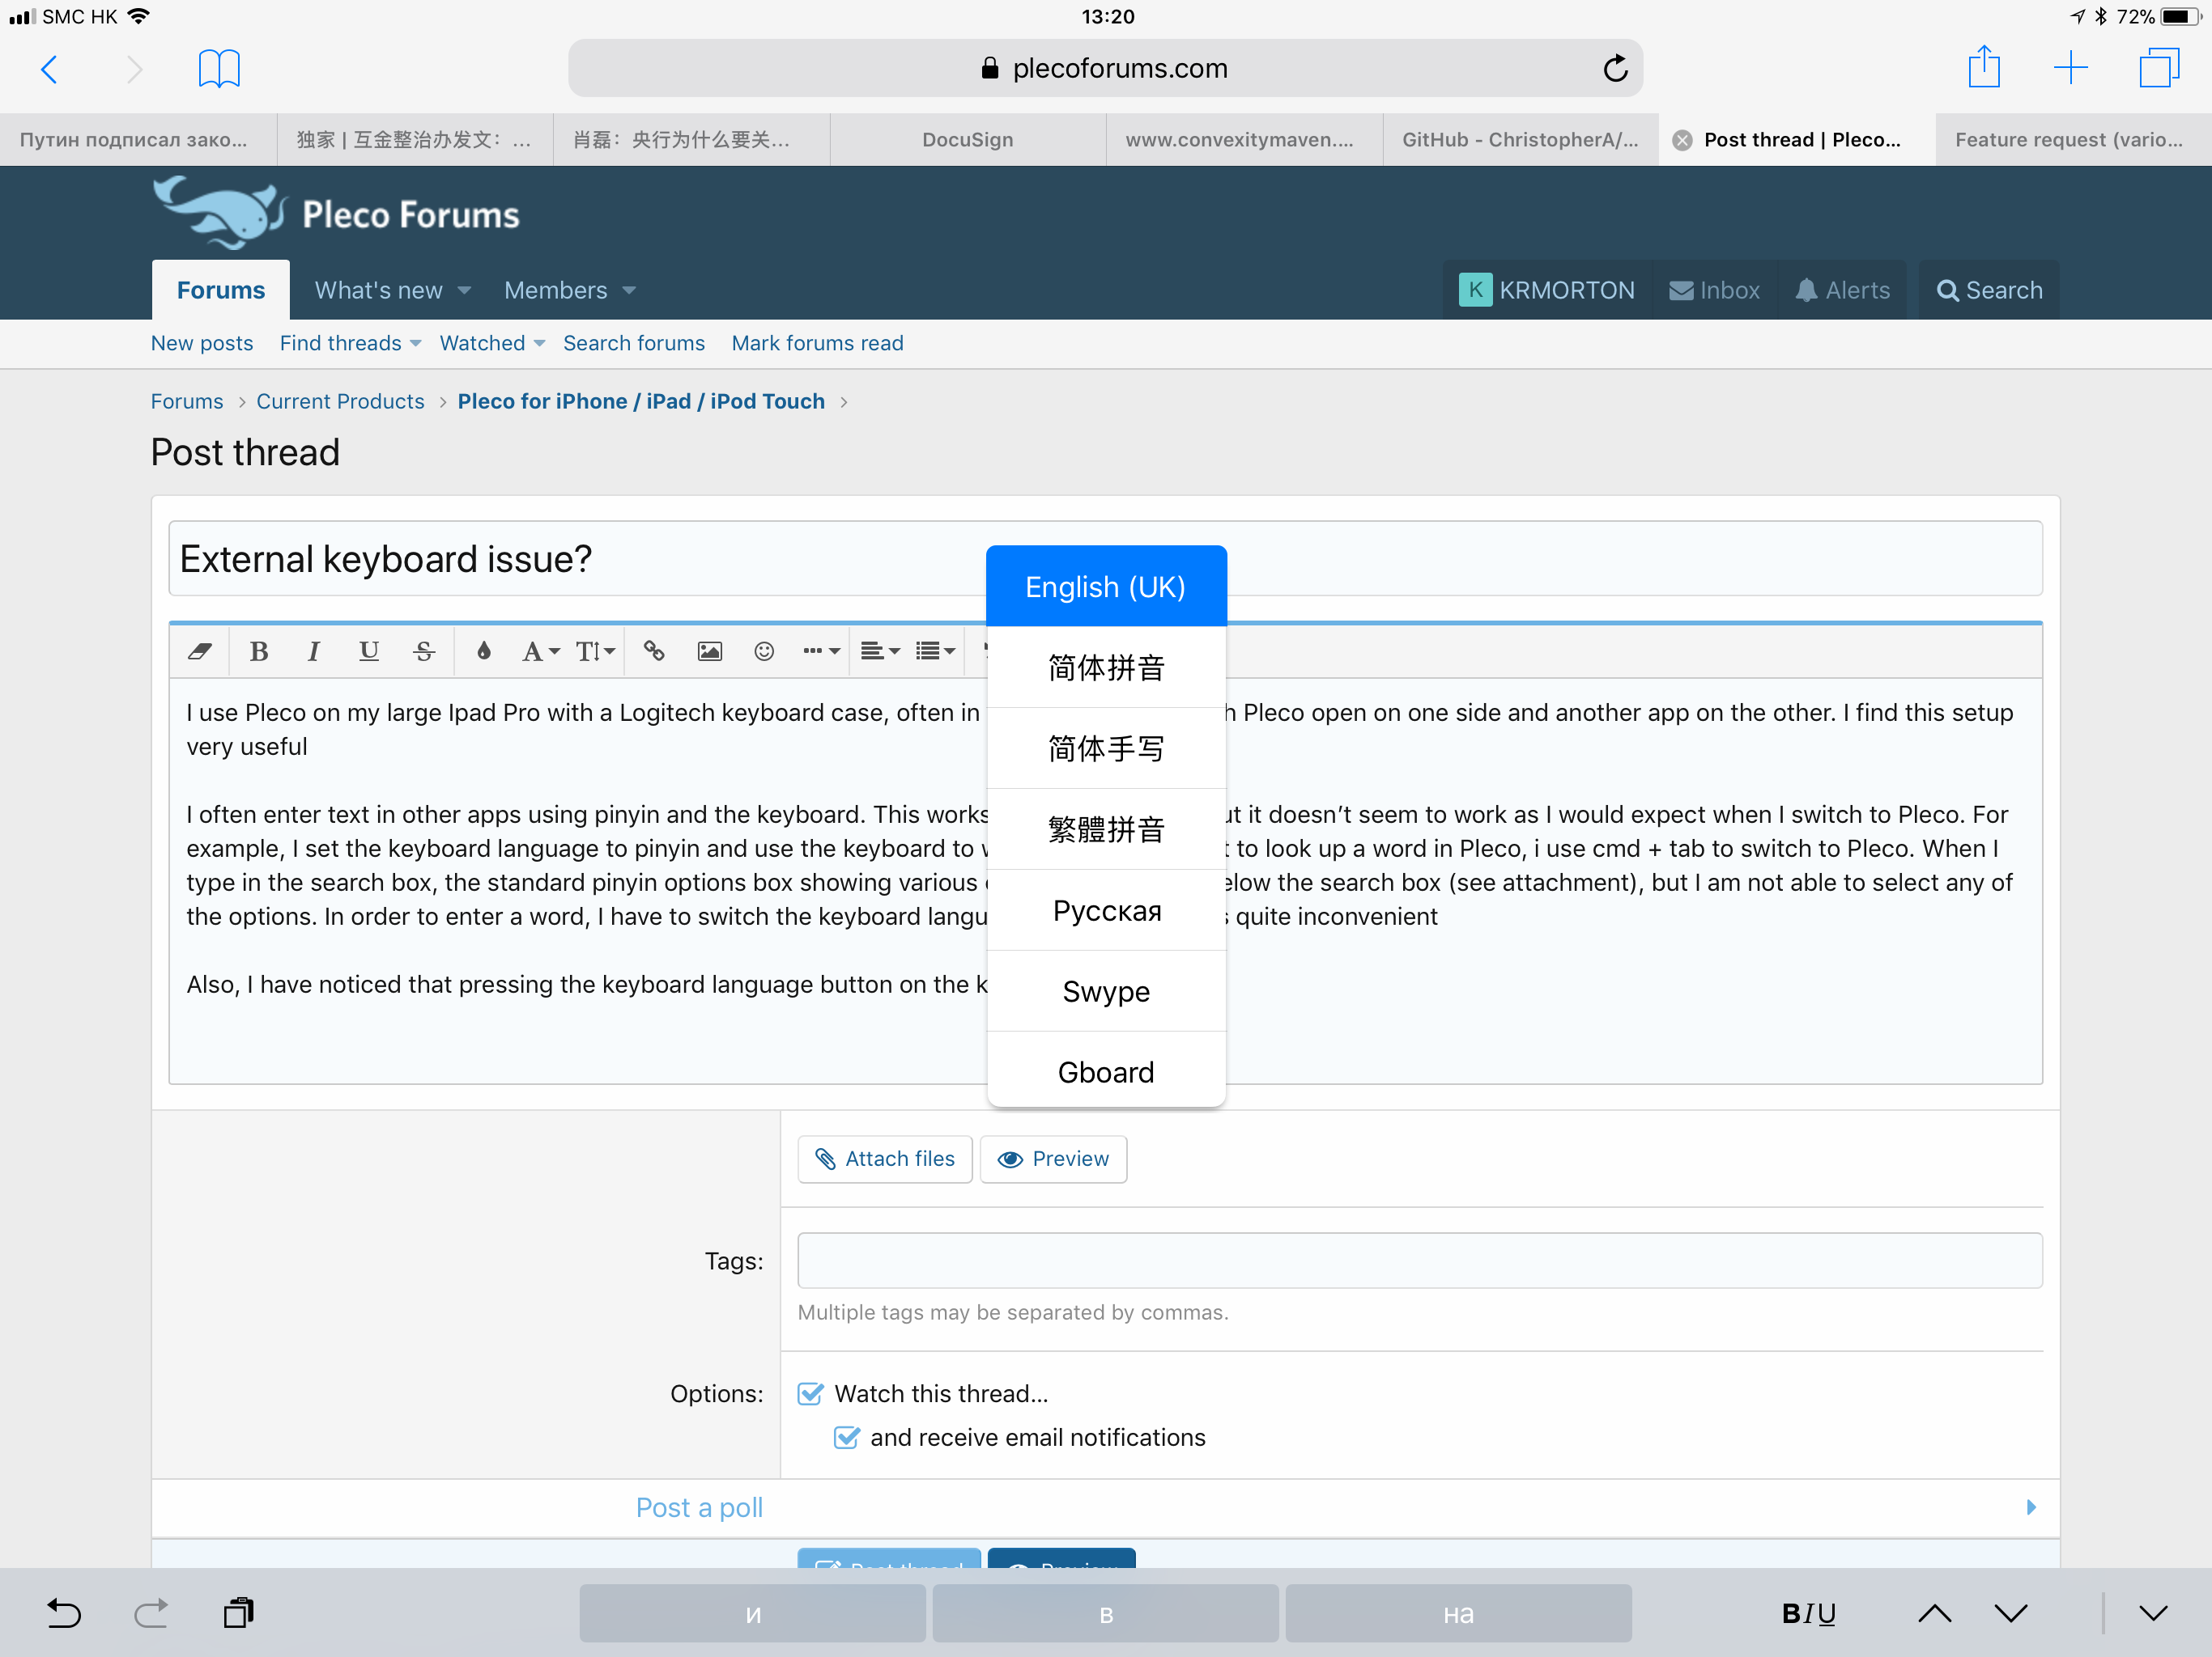Open New posts link
This screenshot has height=1657, width=2212.
tap(202, 344)
